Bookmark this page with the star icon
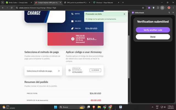The width and height of the screenshot is (176, 110). [x=143, y=8]
